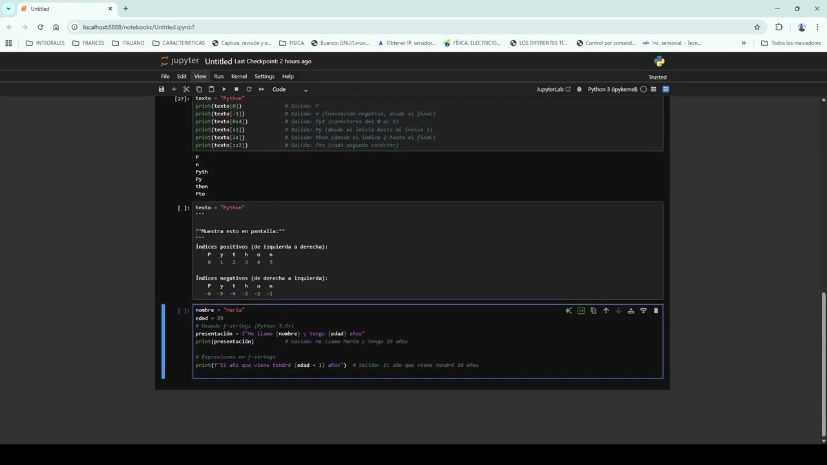This screenshot has height=465, width=827.
Task: Insert a cell above the active cell icon
Action: [x=631, y=311]
